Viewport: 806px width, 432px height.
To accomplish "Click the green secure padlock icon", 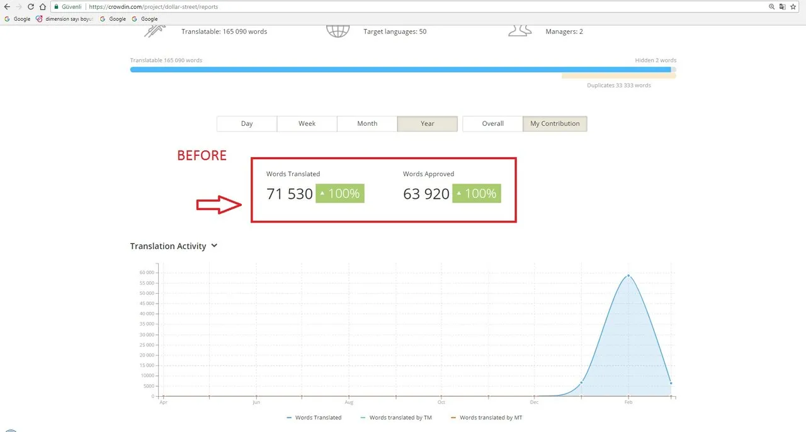I will pyautogui.click(x=57, y=7).
